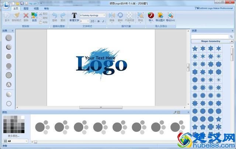Select the Logo text on canvas
The height and width of the screenshot is (149, 236).
coord(102,65)
